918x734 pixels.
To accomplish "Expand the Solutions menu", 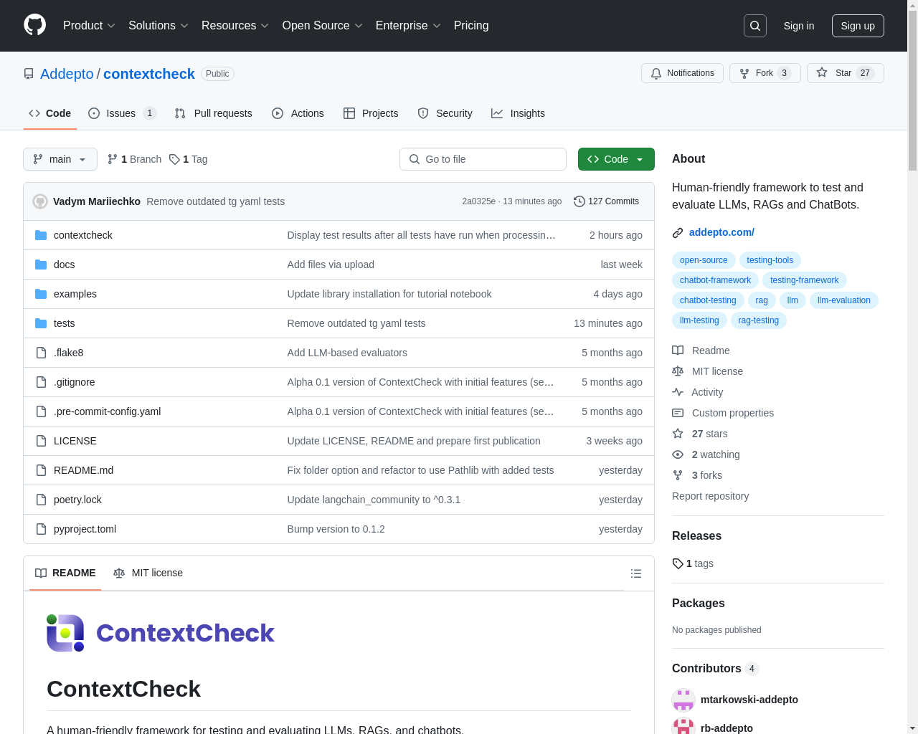I will coord(158,26).
